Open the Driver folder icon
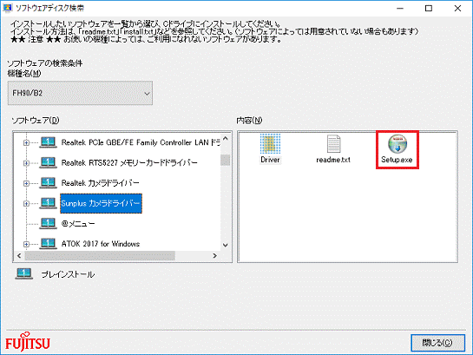473x355 pixels. pos(270,144)
